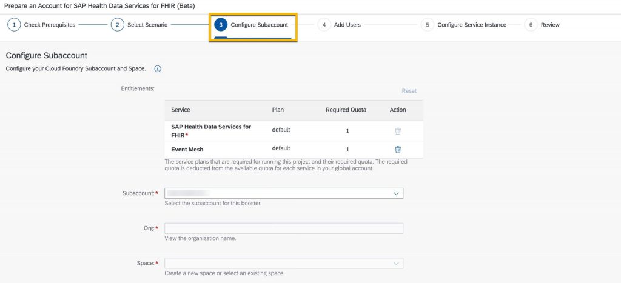Go to step 6 Review
This screenshot has width=621, height=283.
click(542, 25)
